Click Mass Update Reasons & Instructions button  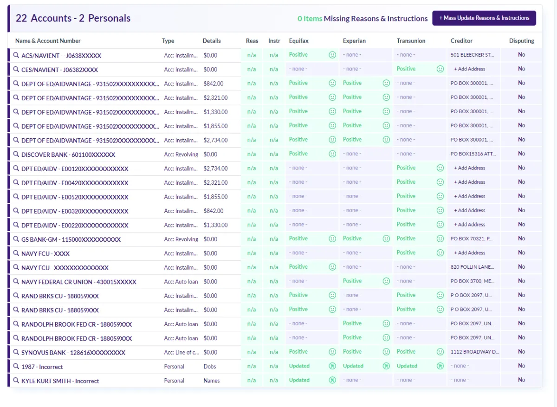tap(484, 18)
